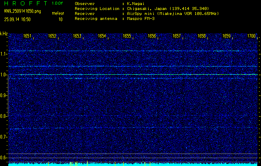
Task: Click the date 25.09.14 16:50
Action: coord(17,20)
